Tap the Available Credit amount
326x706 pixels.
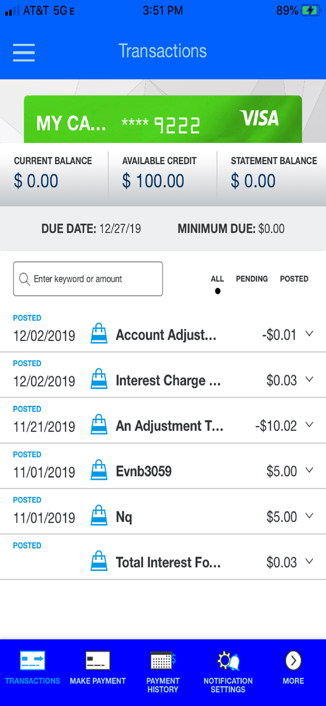coord(153,181)
